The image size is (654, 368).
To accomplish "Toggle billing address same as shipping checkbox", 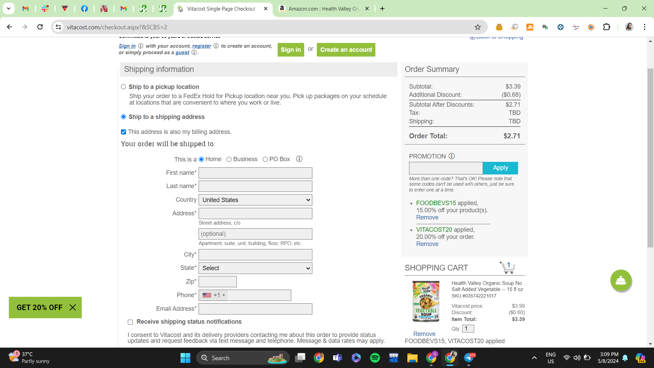I will (123, 132).
